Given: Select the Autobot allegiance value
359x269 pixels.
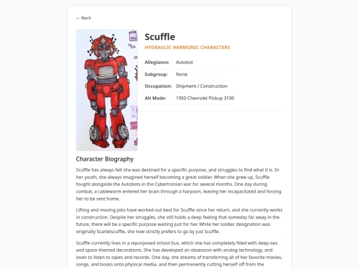Looking at the screenshot, I should click(184, 62).
